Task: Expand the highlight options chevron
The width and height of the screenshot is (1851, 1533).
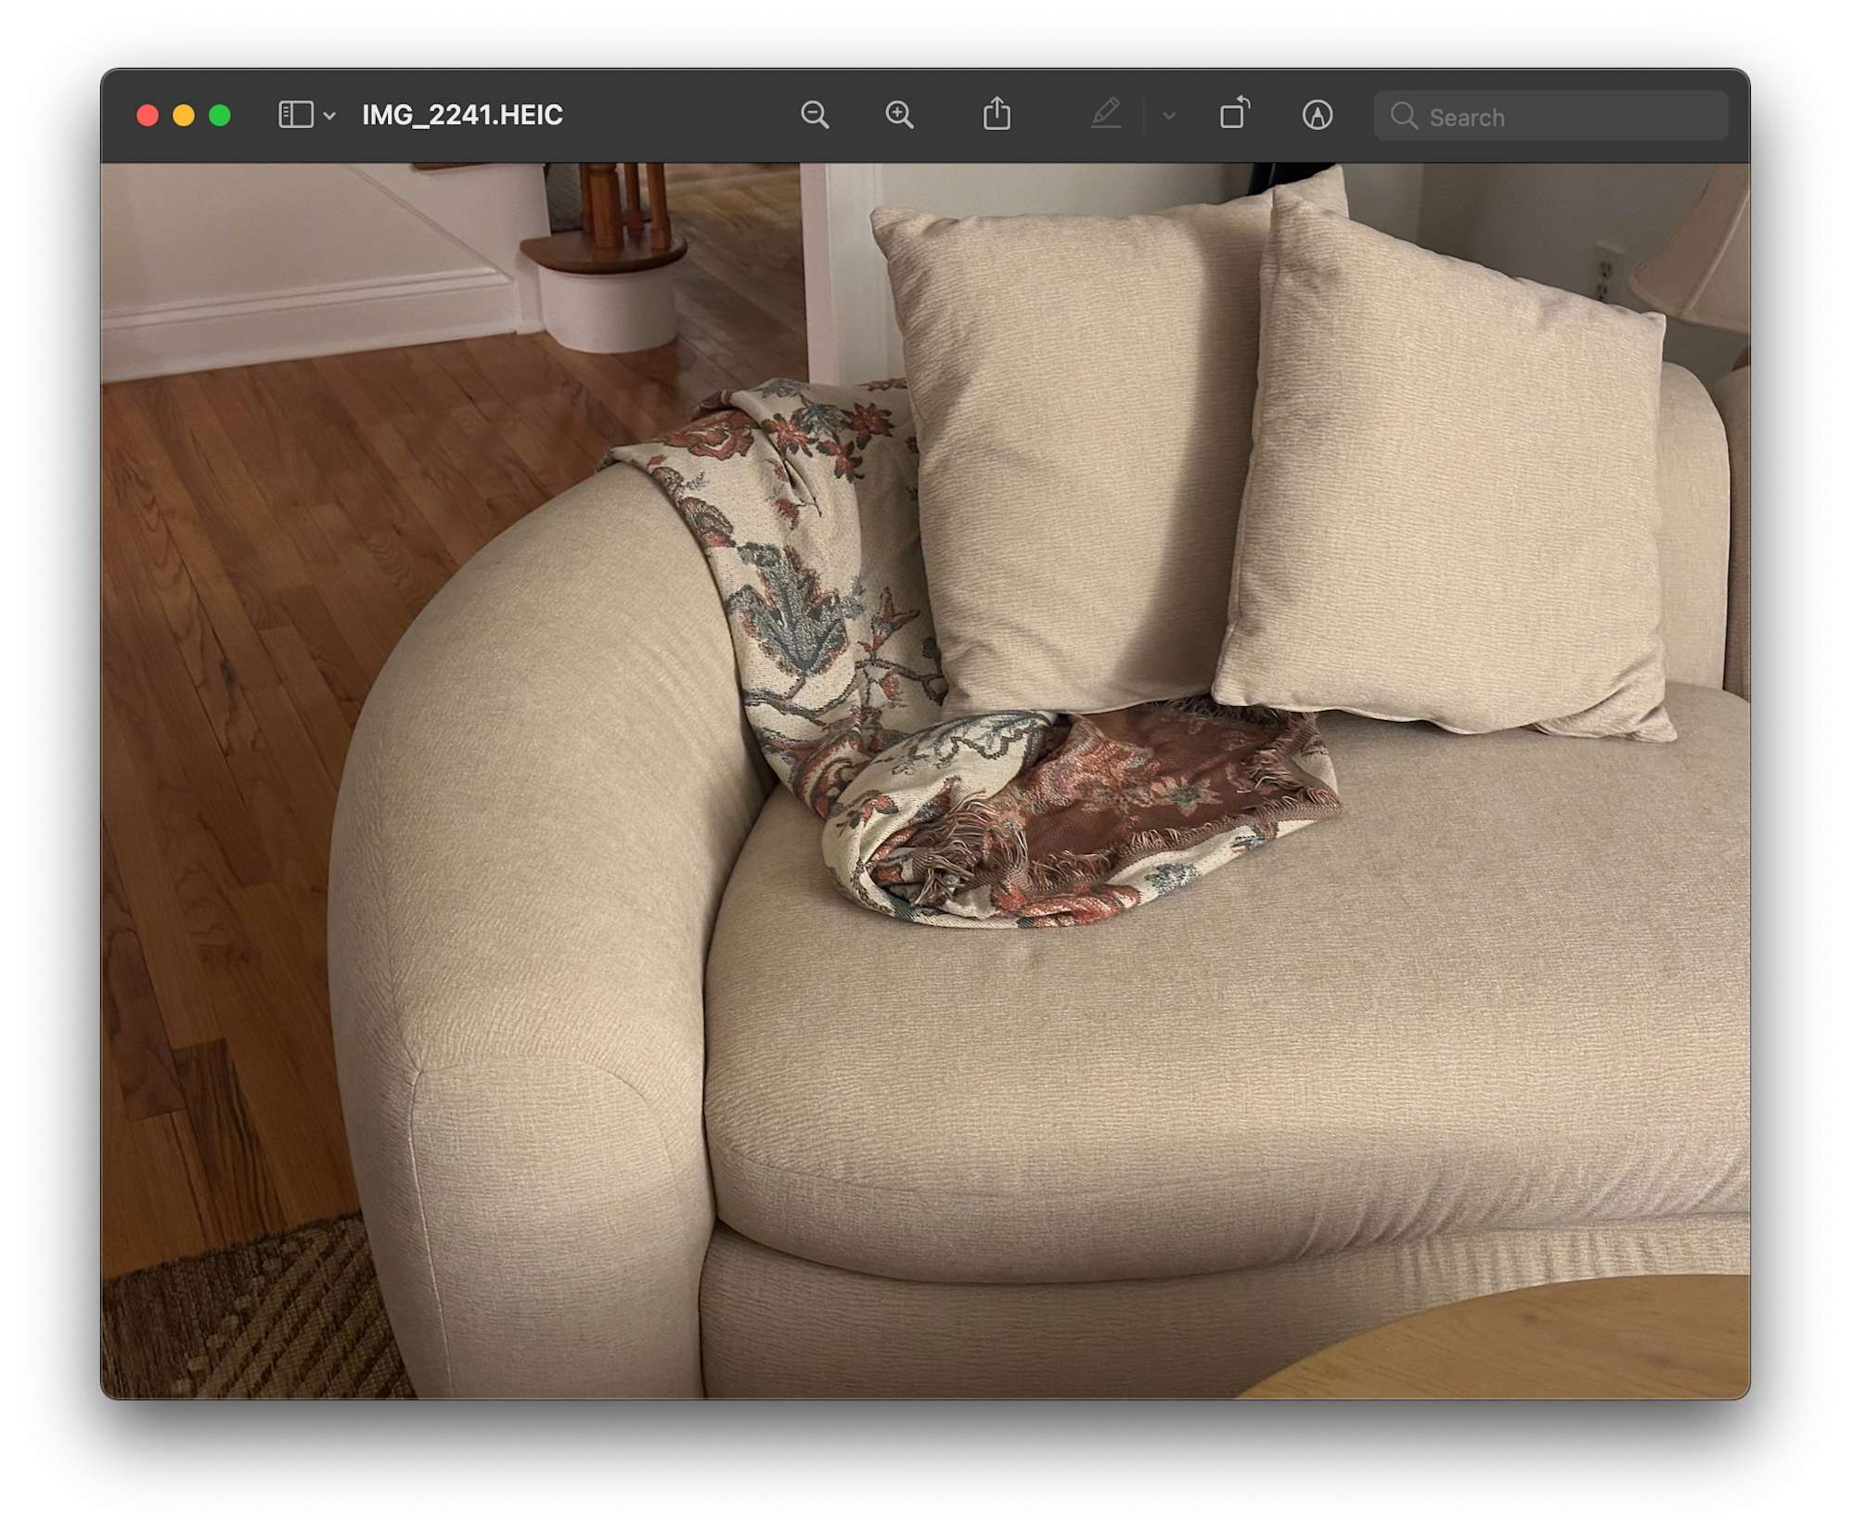Action: pos(1169,116)
